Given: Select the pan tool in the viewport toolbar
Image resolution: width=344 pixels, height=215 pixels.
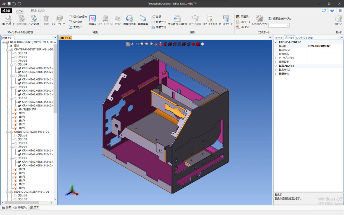Looking at the screenshot, I should pyautogui.click(x=133, y=44).
